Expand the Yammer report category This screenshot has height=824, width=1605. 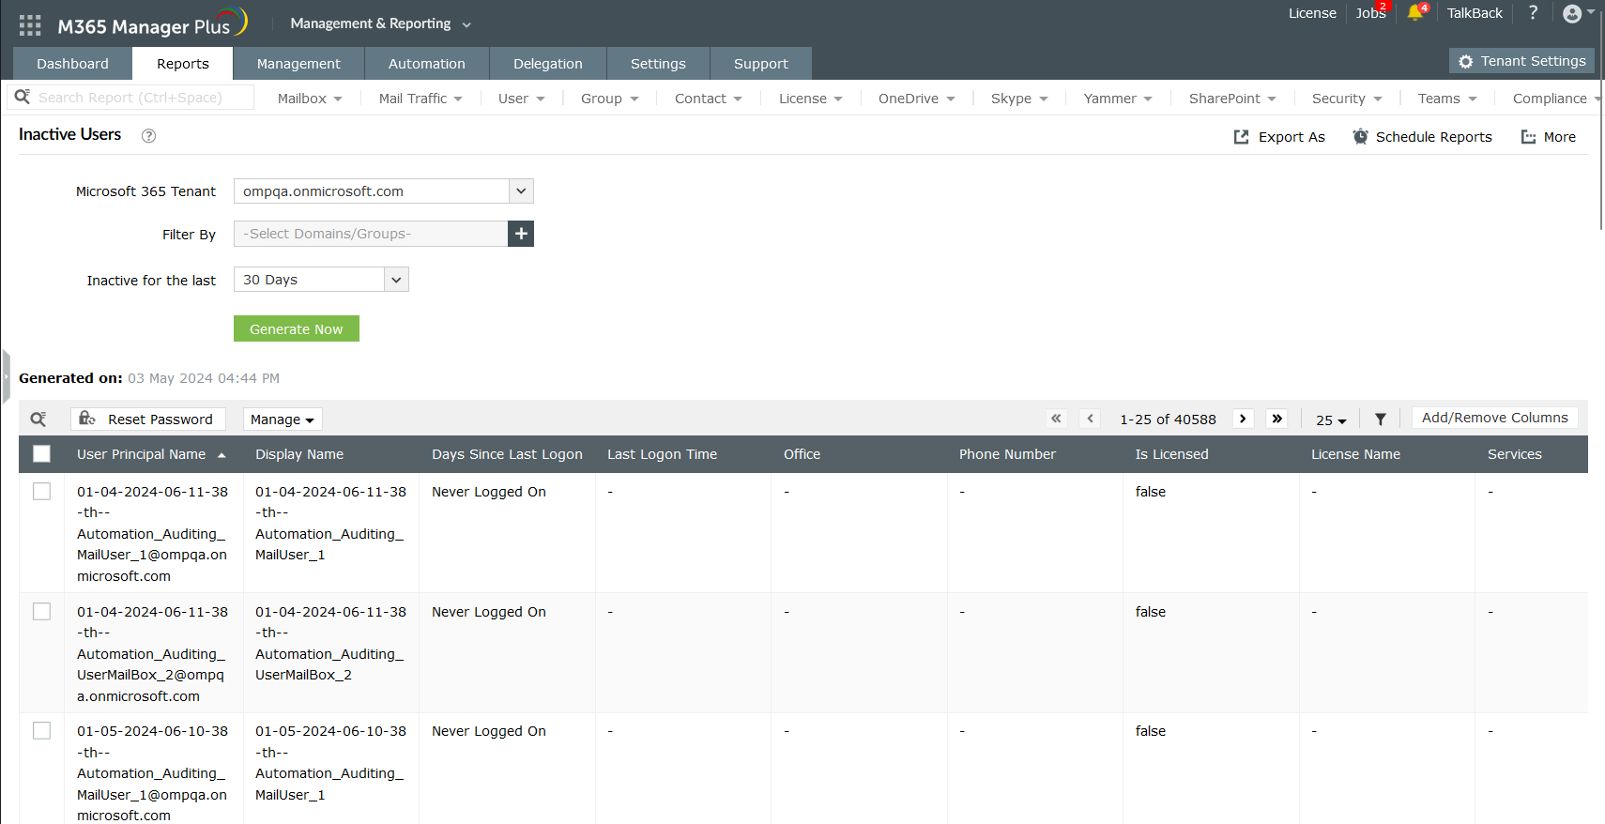coord(1118,99)
